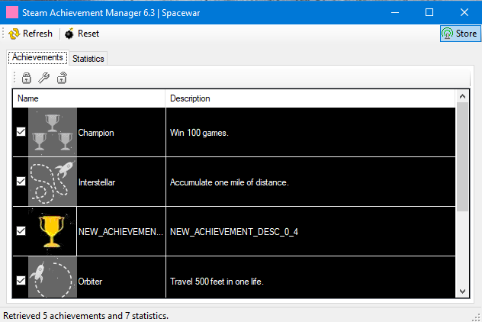
Task: Click the Interstellar rocket path thumbnail
Action: (53, 182)
